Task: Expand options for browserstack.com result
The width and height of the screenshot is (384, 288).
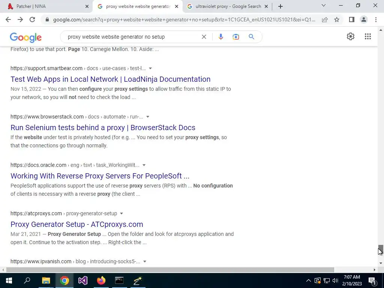Action: tap(148, 117)
